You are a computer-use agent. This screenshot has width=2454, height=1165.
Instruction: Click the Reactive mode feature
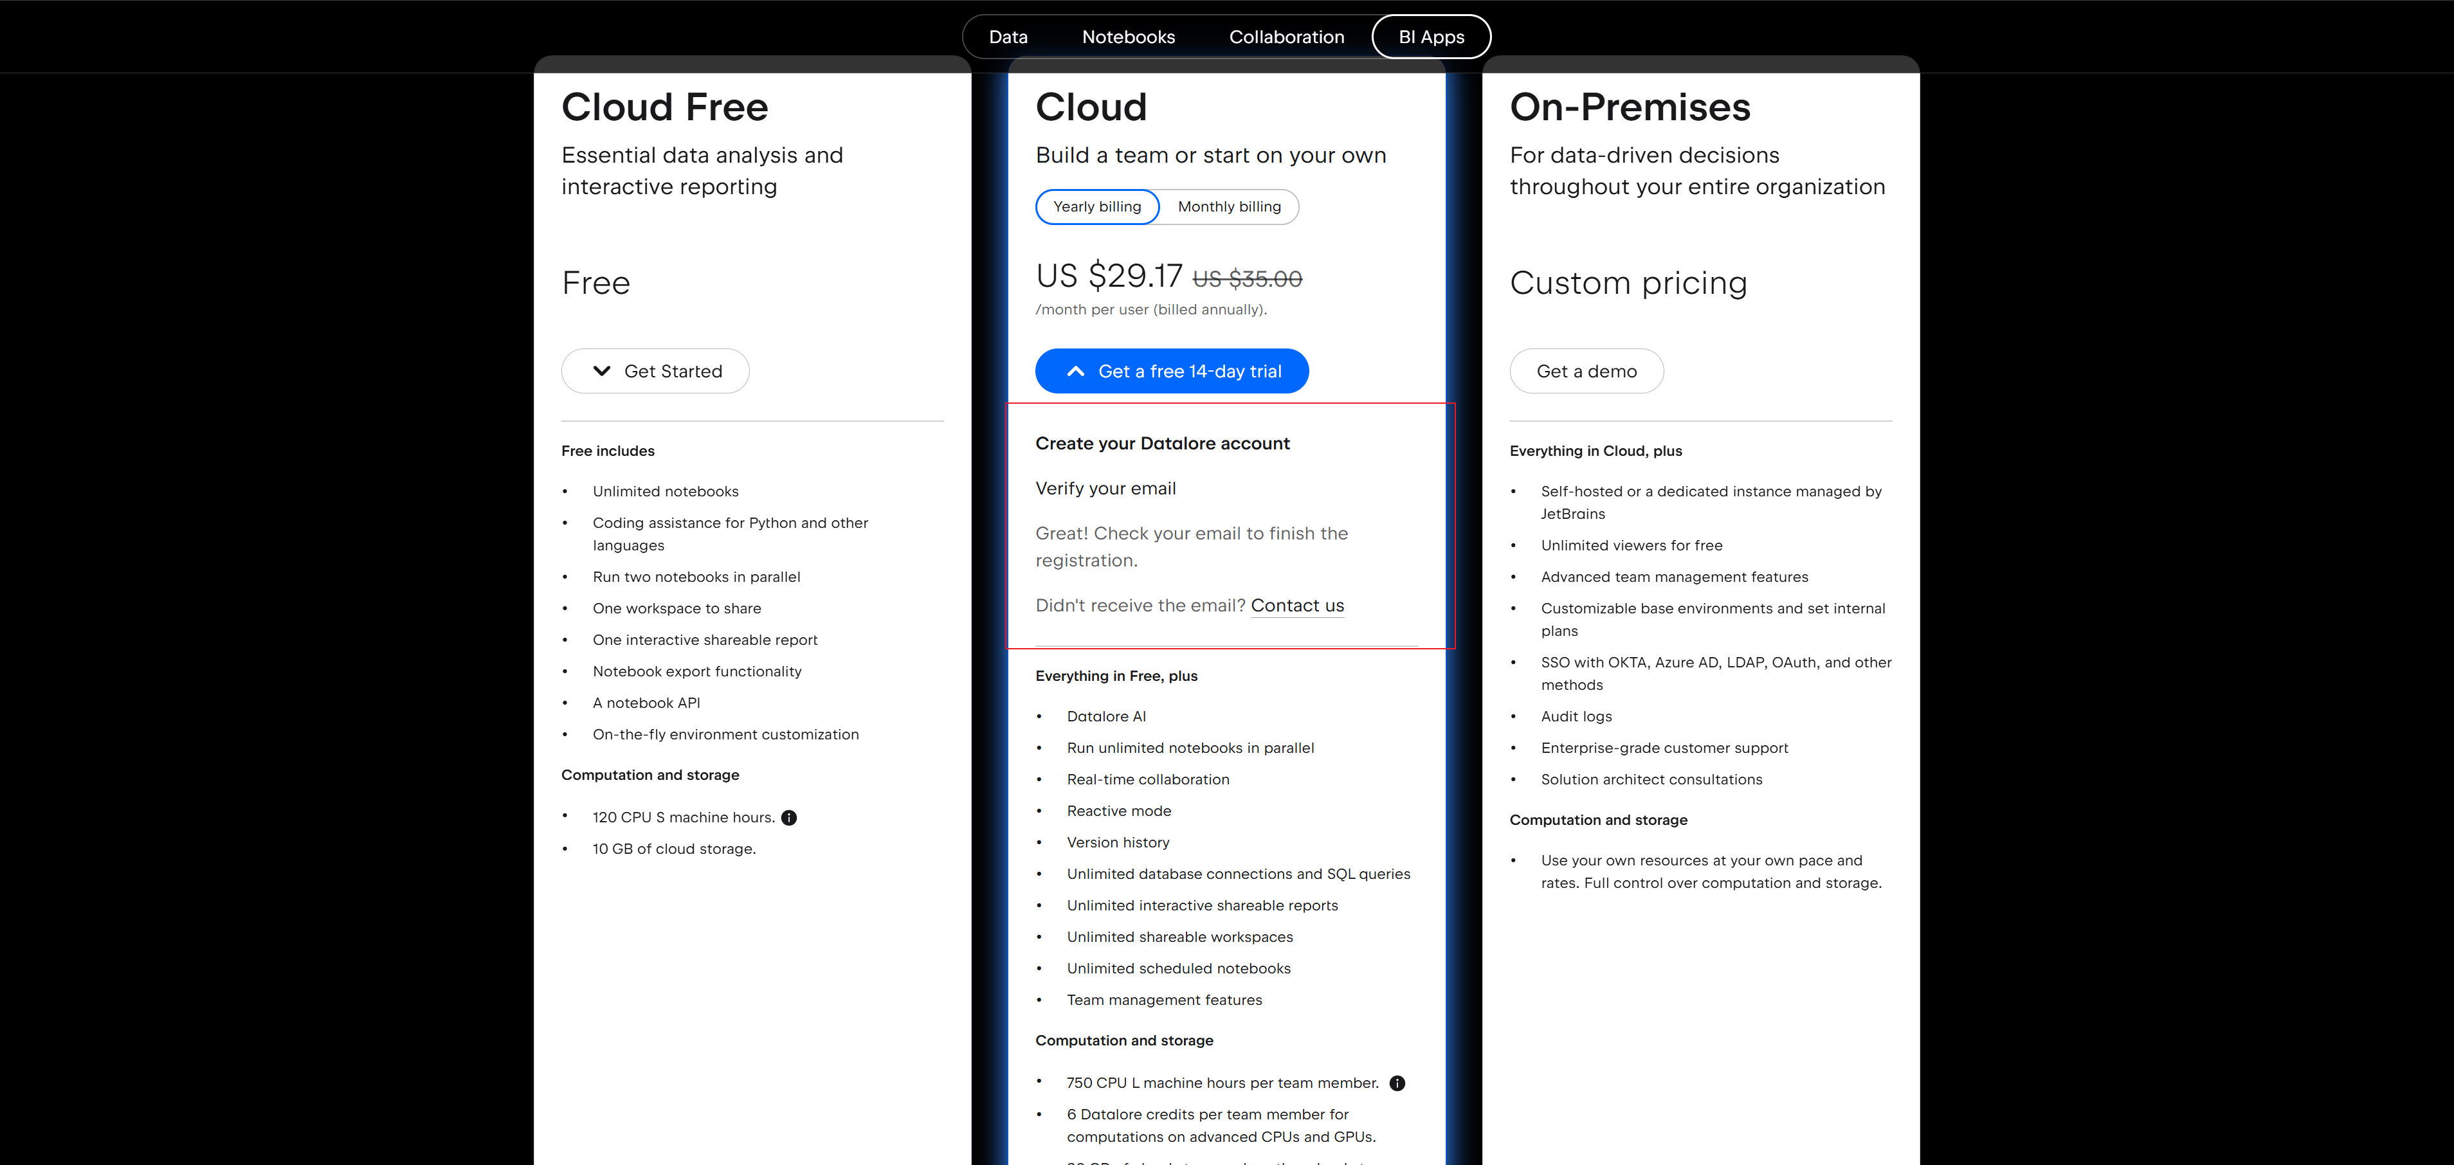(1120, 811)
